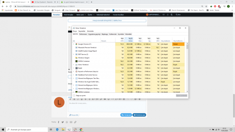Click Cevap yaz button
Screen dimensions: 235x132
(126, 115)
